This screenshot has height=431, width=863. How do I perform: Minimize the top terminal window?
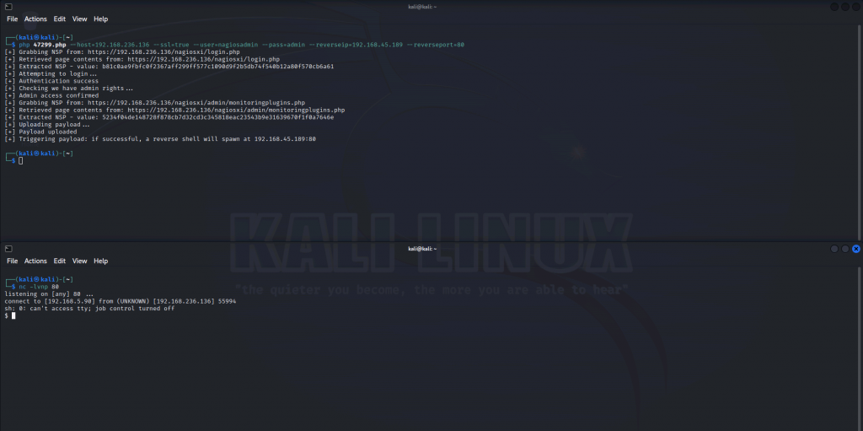click(x=834, y=7)
